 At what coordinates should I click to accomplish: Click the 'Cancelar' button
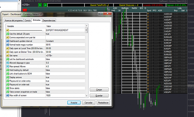click(x=88, y=103)
